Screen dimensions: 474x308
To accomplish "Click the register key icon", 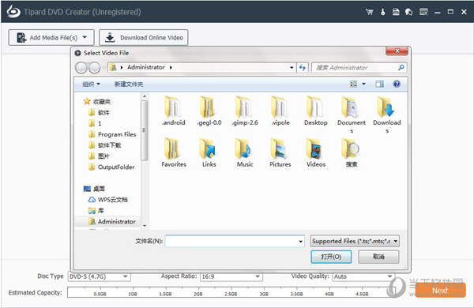I will pos(382,12).
